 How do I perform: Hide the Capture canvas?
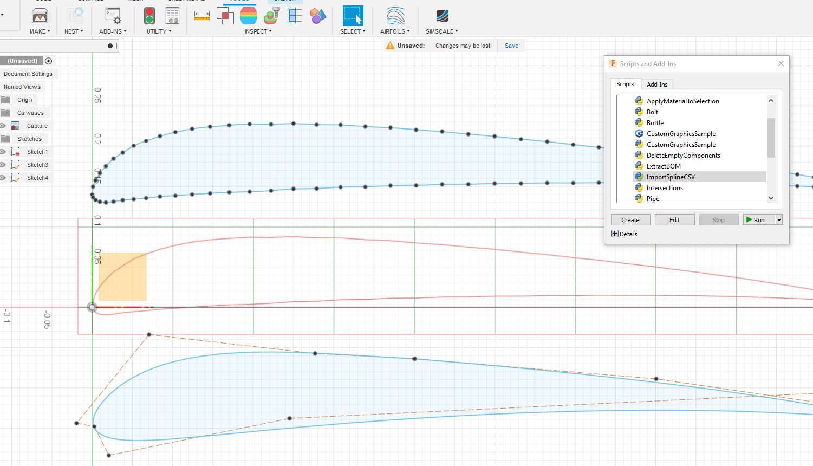3,126
